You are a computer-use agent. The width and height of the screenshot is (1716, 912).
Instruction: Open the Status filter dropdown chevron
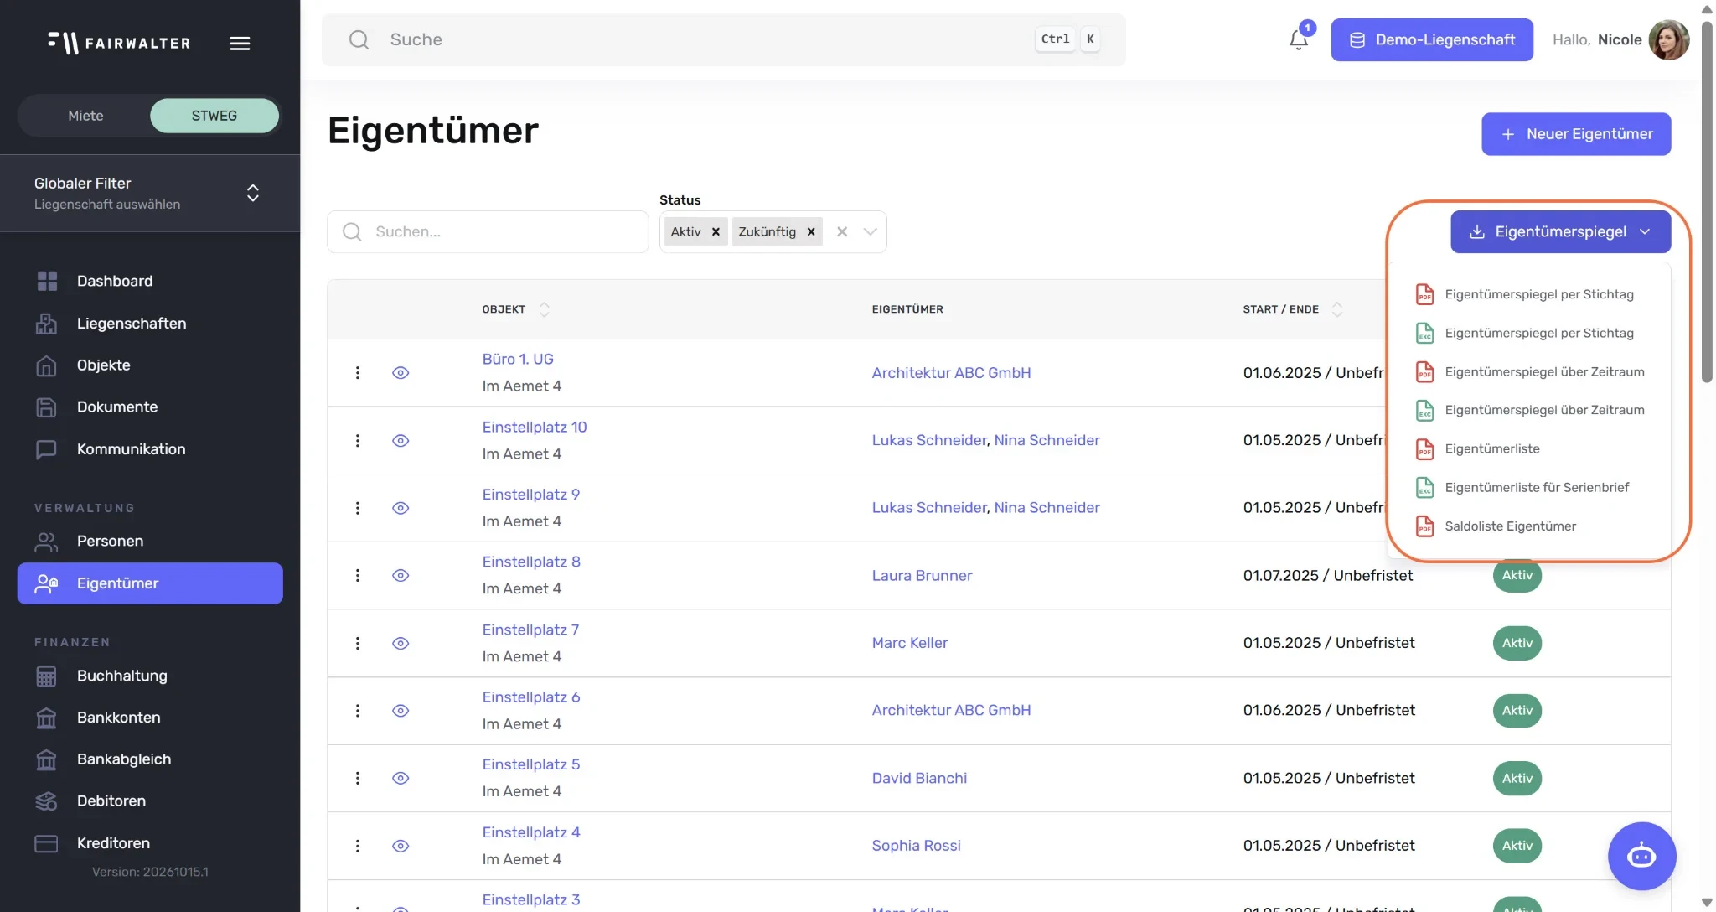pyautogui.click(x=870, y=232)
